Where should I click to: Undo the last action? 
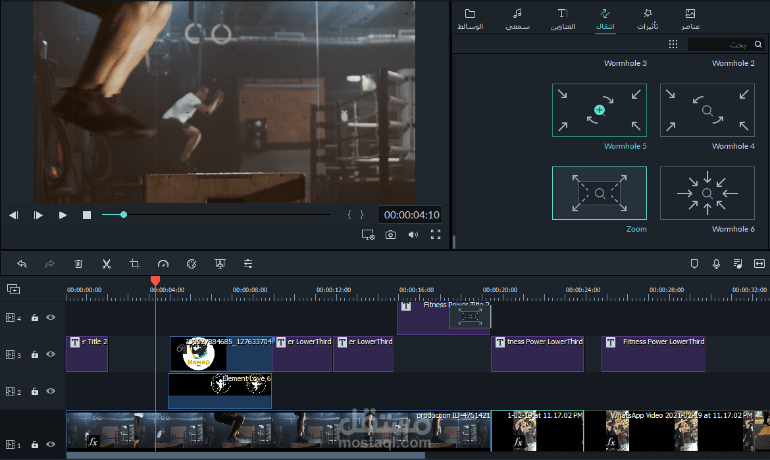pos(22,264)
